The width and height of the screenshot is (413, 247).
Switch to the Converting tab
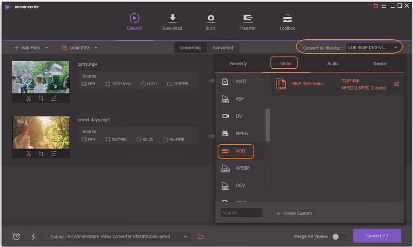coord(190,48)
